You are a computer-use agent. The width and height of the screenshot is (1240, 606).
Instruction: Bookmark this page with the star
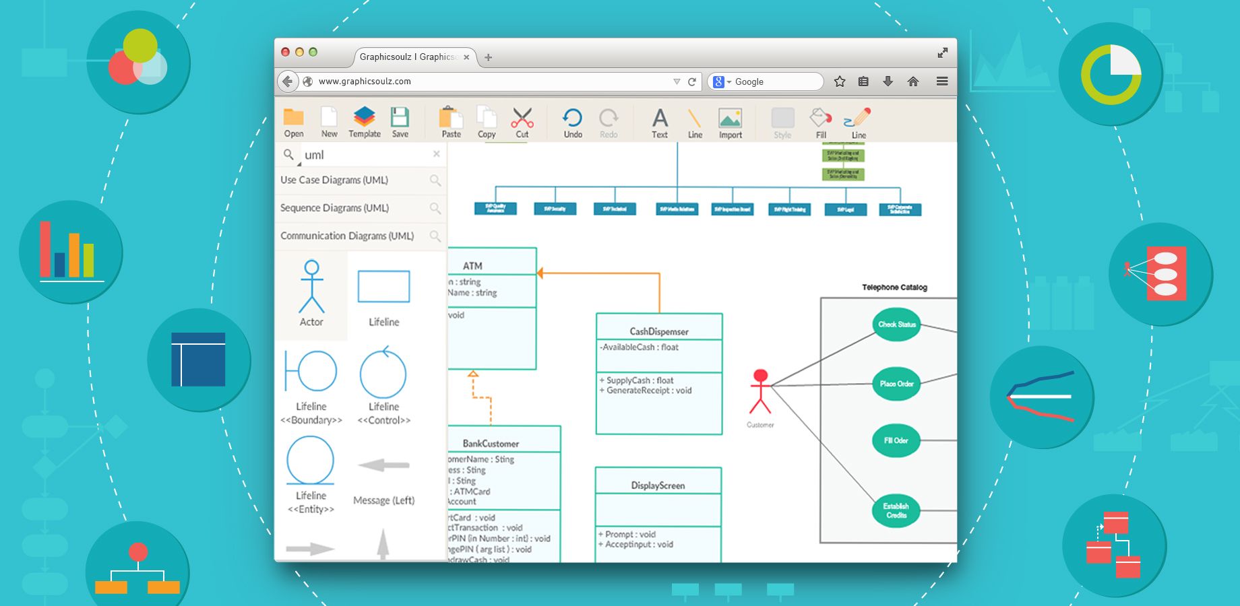(x=840, y=81)
